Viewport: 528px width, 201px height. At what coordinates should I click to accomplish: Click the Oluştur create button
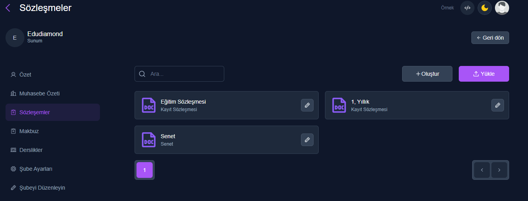[x=427, y=74]
